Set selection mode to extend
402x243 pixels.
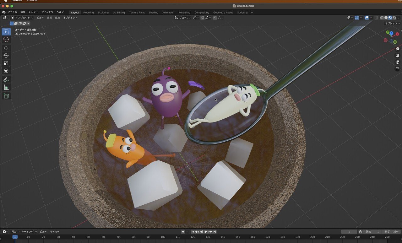pyautogui.click(x=16, y=23)
